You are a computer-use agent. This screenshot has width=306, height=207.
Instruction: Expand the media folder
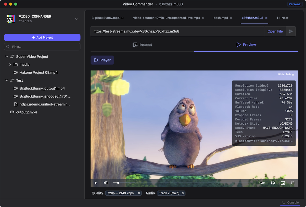10,65
